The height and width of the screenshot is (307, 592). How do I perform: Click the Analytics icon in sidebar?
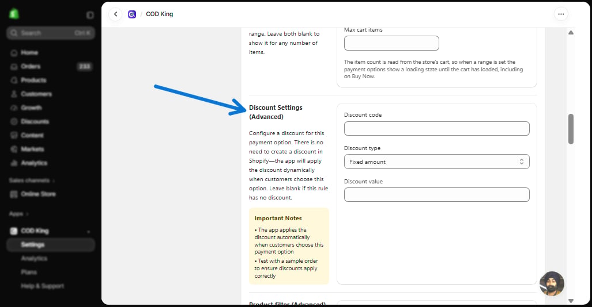14,163
